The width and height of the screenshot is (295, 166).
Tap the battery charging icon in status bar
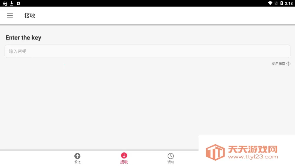click(282, 3)
